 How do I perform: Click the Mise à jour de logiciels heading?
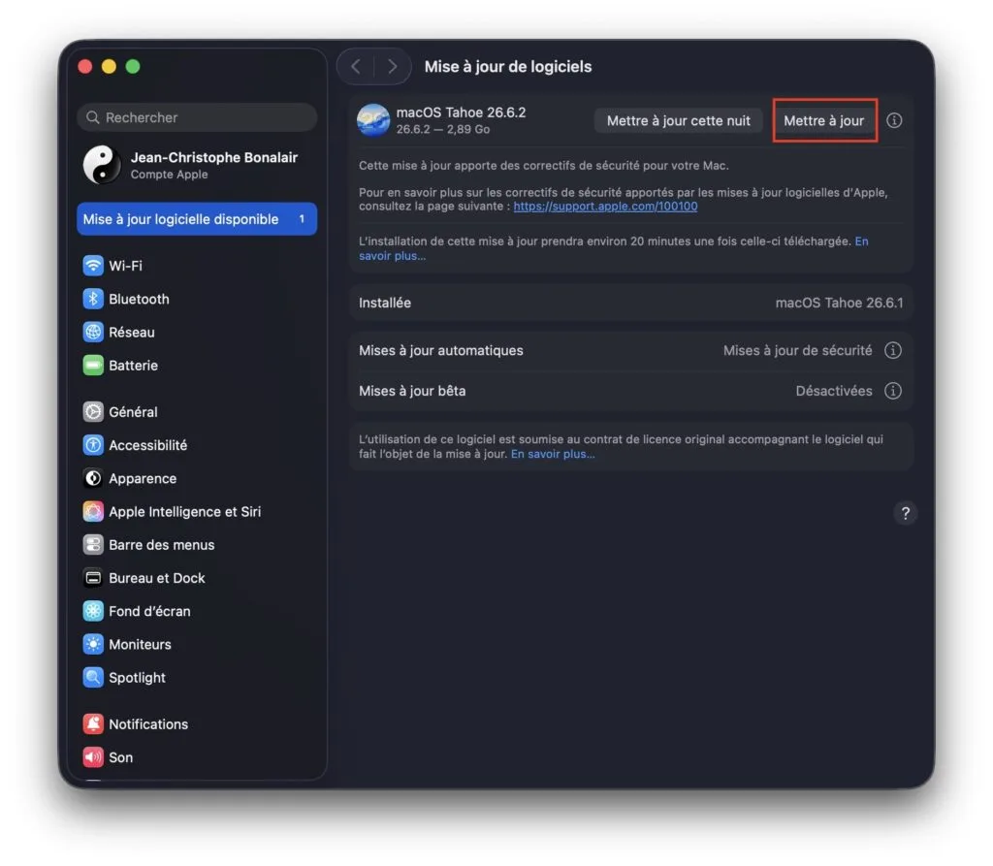click(508, 67)
